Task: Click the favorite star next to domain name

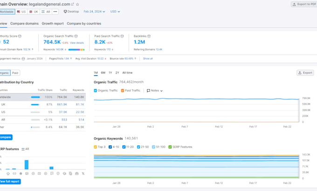Action: (77, 4)
